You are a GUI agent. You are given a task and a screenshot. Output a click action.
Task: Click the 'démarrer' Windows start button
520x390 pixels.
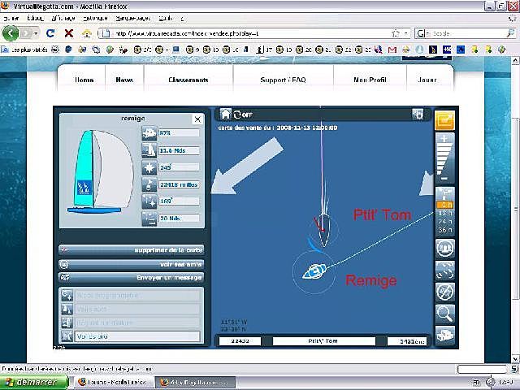(34, 383)
